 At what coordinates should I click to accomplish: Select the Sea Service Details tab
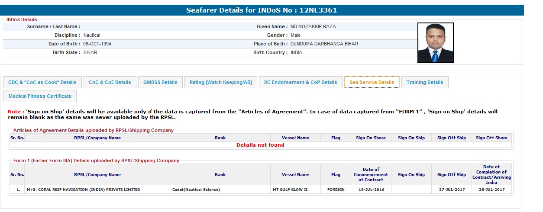(x=372, y=82)
